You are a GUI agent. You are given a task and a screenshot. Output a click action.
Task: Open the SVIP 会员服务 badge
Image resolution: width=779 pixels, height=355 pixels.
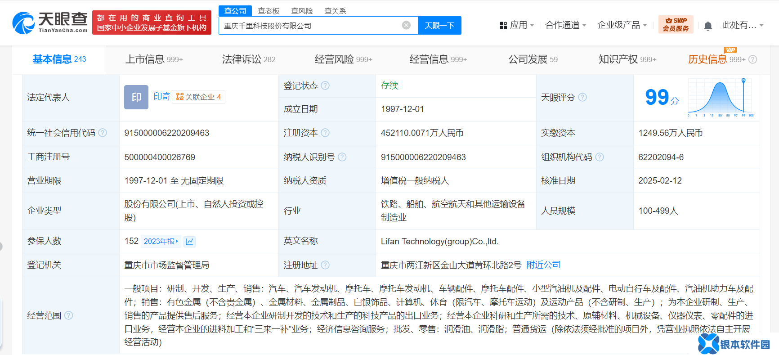pos(676,24)
